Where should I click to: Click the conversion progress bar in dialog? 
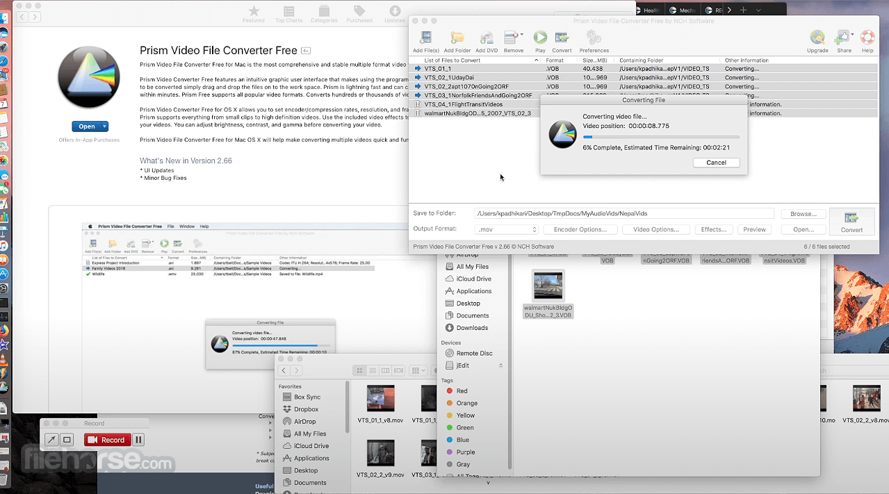661,137
